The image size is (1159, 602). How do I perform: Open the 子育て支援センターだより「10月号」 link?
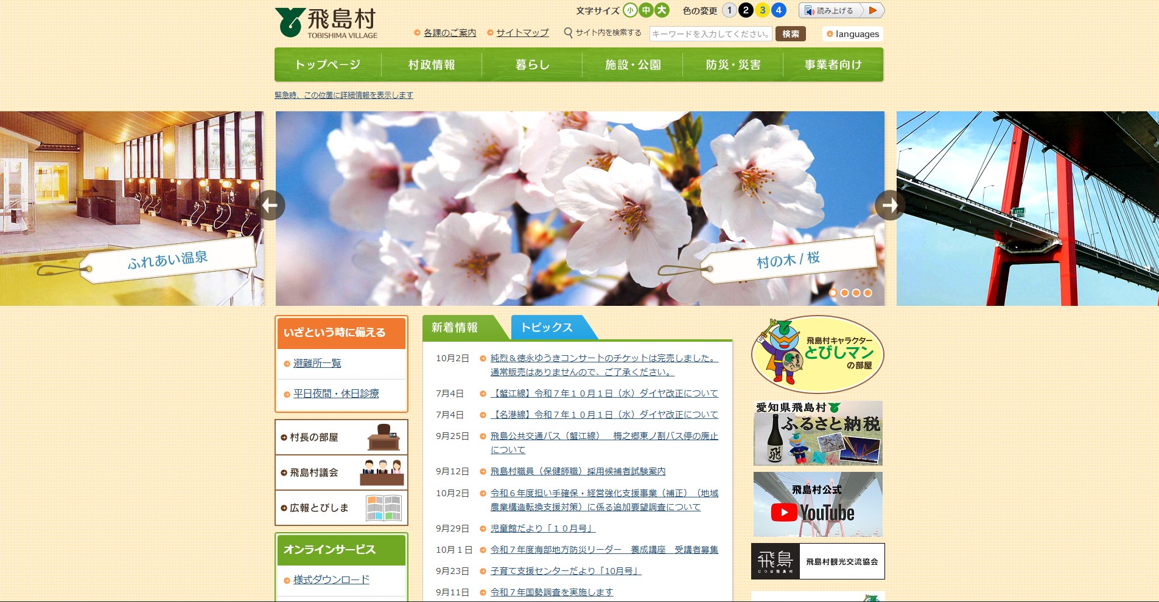click(x=566, y=572)
